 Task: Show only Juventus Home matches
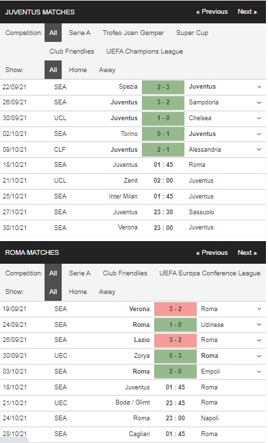pos(77,70)
